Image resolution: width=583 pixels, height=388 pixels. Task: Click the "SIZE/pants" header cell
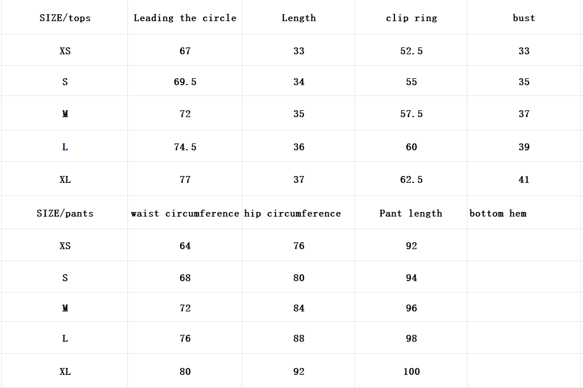point(65,213)
